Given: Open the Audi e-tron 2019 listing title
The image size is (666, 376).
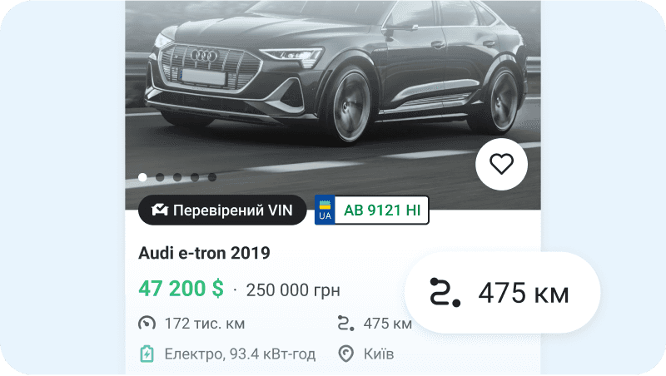Looking at the screenshot, I should [x=204, y=253].
